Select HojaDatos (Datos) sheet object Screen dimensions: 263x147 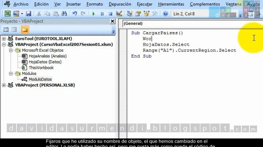pos(45,62)
